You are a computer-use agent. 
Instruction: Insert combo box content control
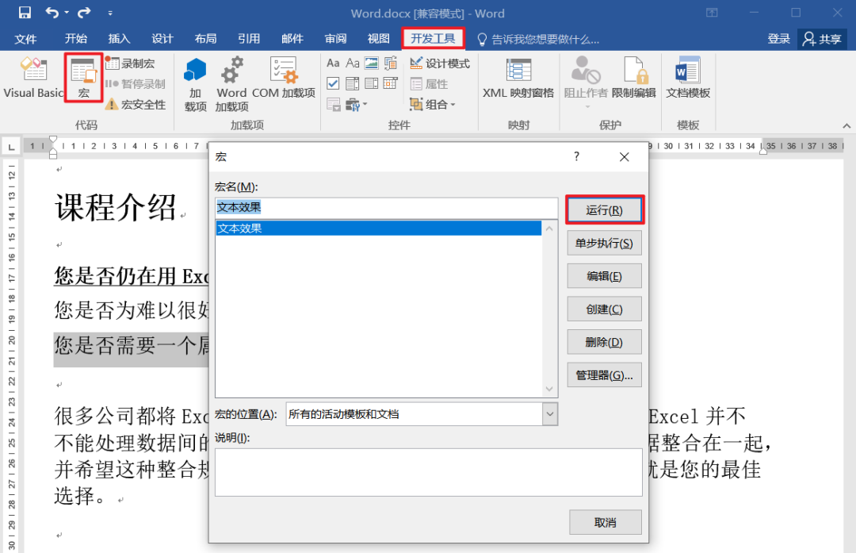[x=353, y=83]
